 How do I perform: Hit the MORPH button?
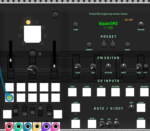[89, 45]
